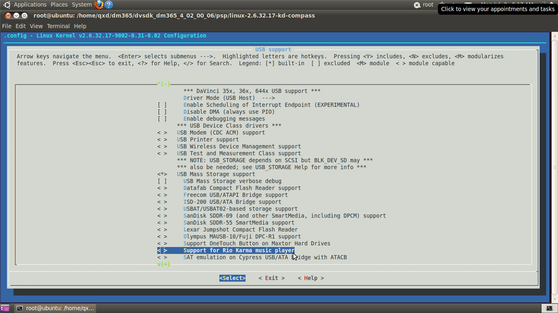Toggle USB Mass Storage support option
Viewport: 558px width, 313px height.
pyautogui.click(x=162, y=174)
